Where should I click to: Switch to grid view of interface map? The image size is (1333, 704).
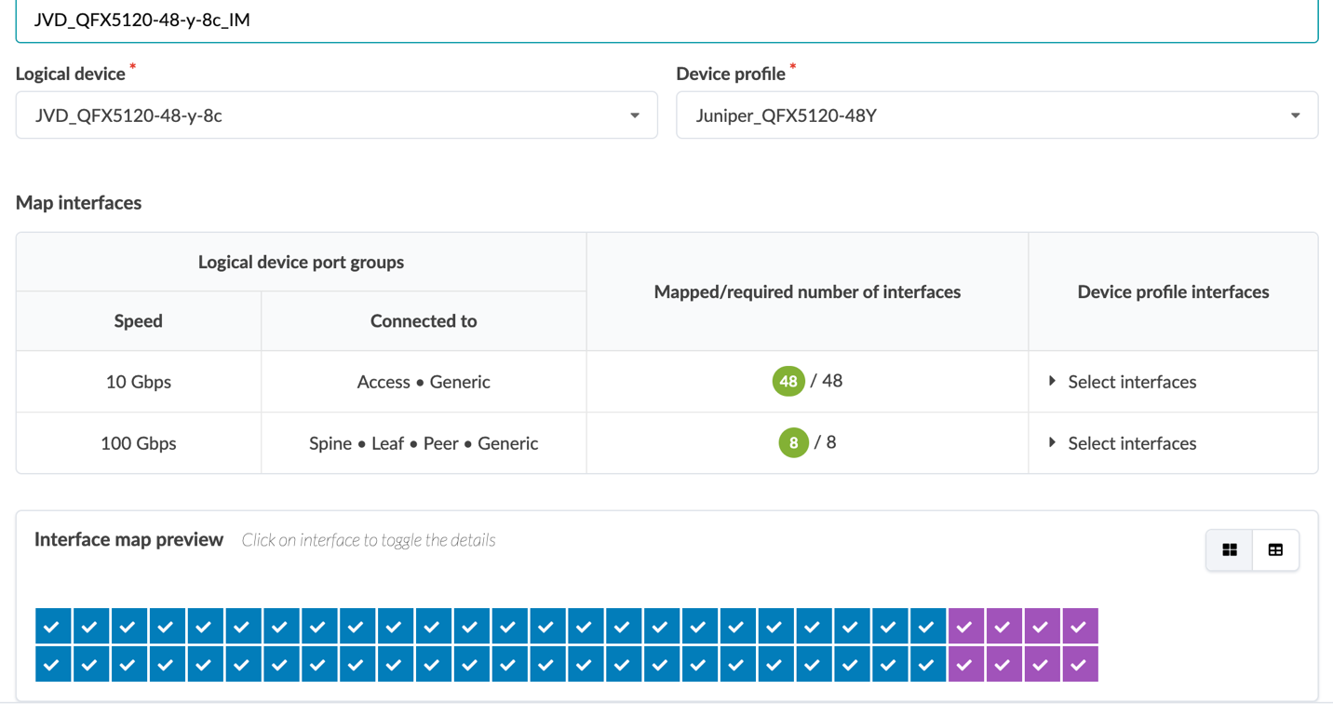(x=1229, y=550)
